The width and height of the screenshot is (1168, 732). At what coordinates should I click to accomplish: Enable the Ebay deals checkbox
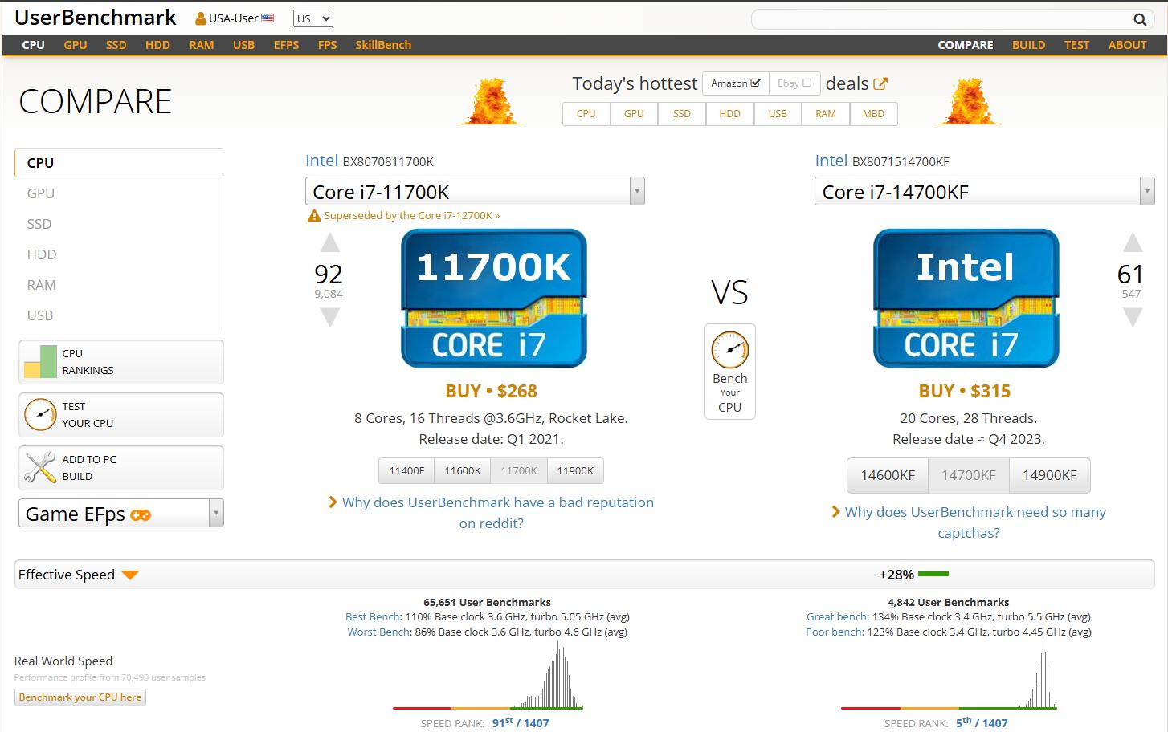(807, 83)
